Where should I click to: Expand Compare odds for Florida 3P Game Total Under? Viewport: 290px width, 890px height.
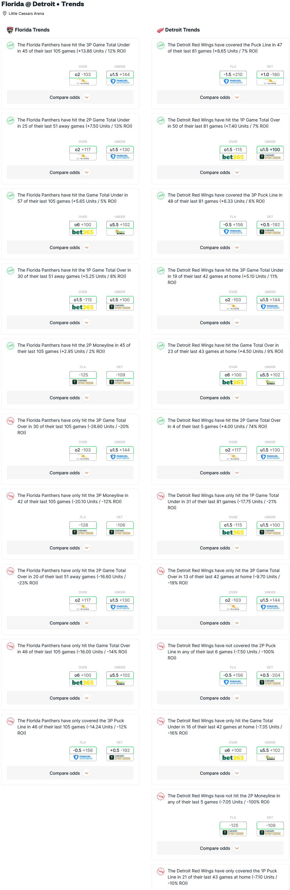[70, 97]
